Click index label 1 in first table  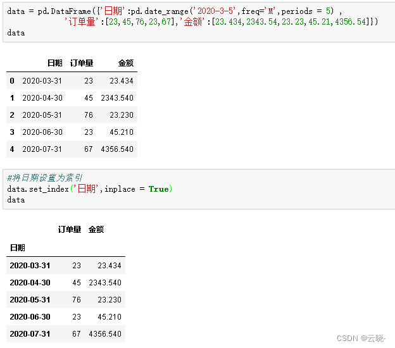pos(12,98)
